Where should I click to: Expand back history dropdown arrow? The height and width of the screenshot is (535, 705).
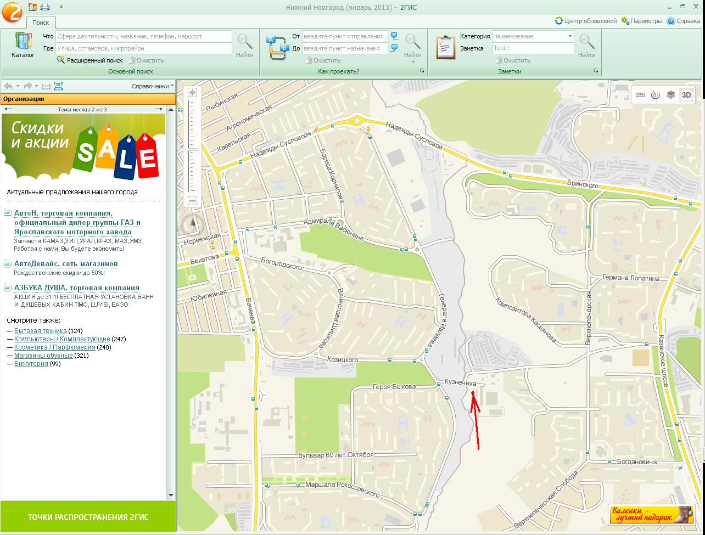coord(18,86)
